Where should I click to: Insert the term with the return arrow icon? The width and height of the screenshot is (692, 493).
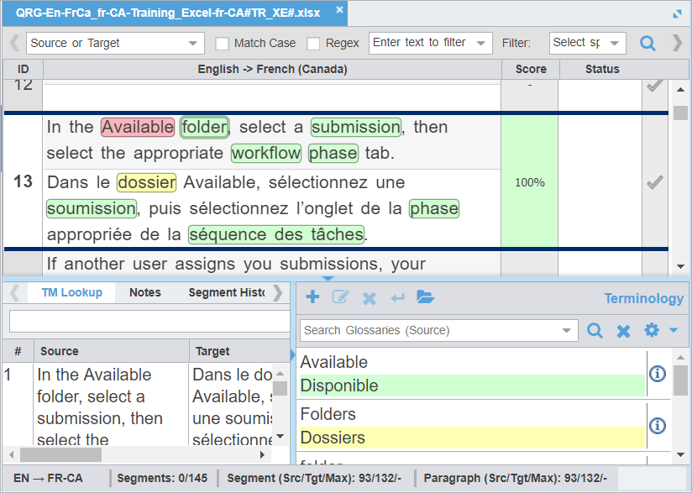click(x=396, y=296)
